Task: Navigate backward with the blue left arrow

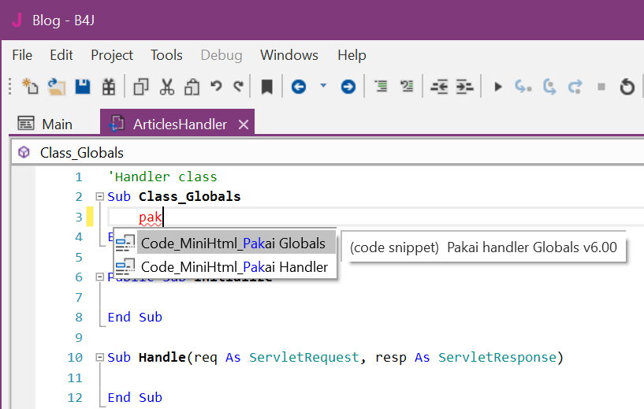Action: [x=299, y=87]
